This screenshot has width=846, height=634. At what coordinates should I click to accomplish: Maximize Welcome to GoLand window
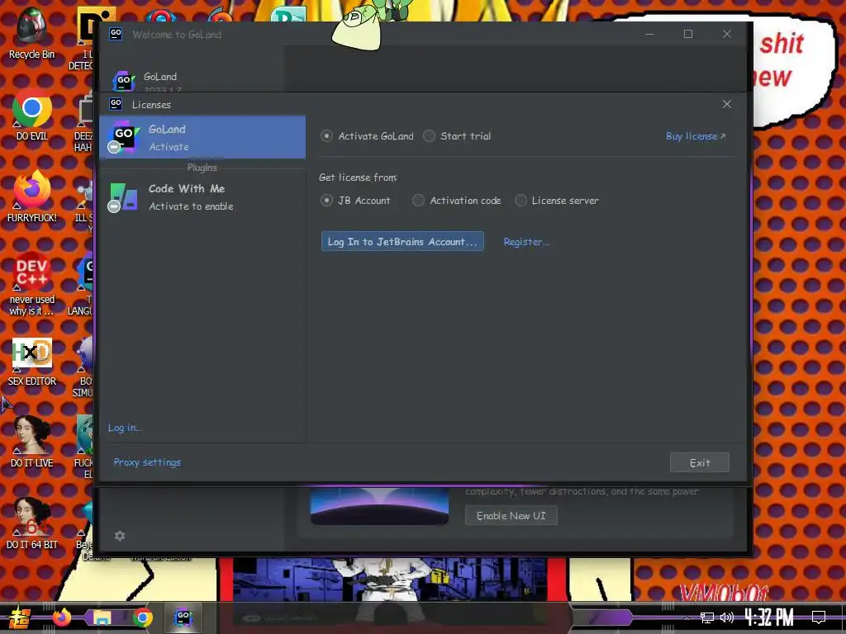688,34
